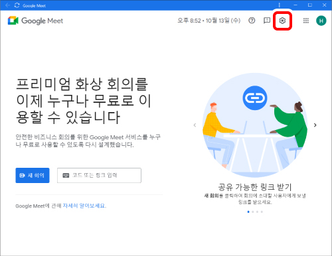Click the back arrow in title bar
The height and width of the screenshot is (256, 332).
[x=7, y=5]
